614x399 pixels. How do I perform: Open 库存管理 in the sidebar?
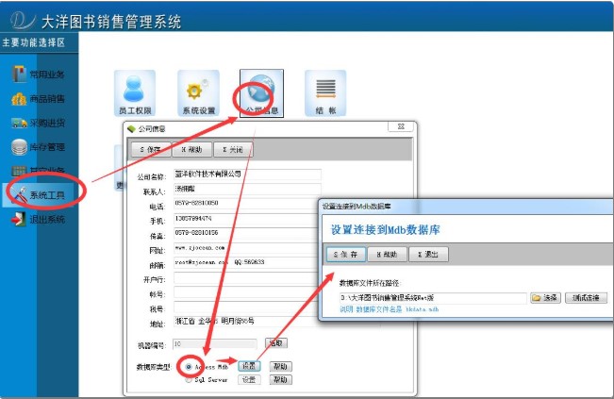(39, 147)
